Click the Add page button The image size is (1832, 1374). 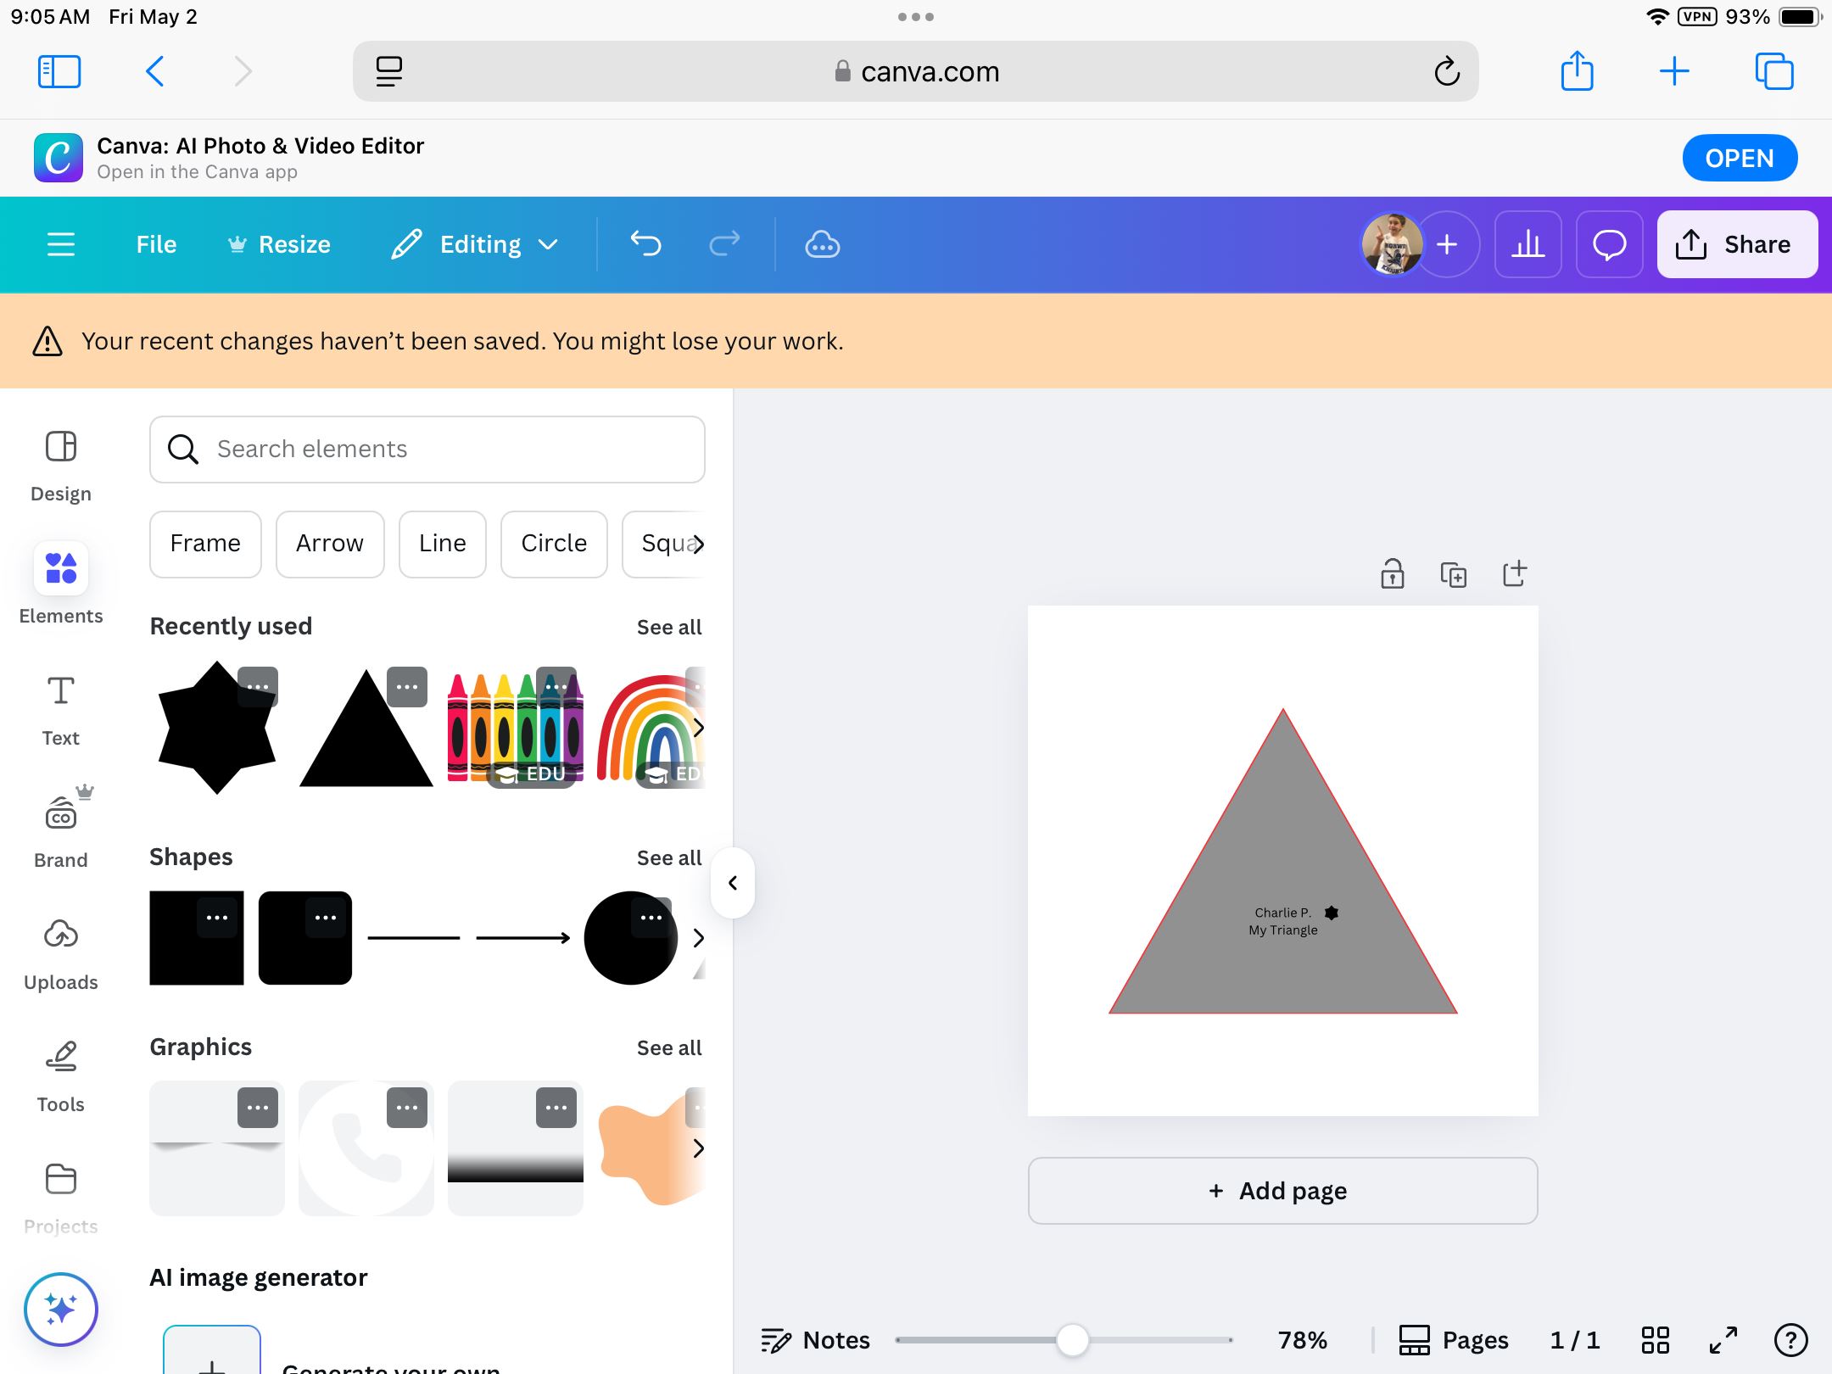[x=1282, y=1191]
